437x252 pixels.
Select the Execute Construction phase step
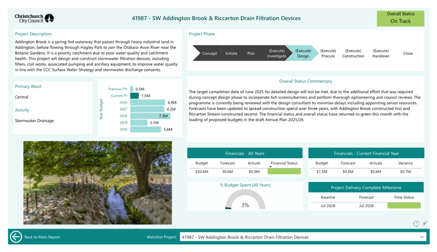pyautogui.click(x=353, y=53)
